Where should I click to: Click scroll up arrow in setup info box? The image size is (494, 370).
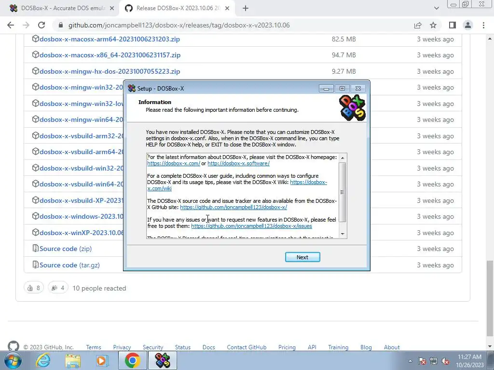[343, 158]
